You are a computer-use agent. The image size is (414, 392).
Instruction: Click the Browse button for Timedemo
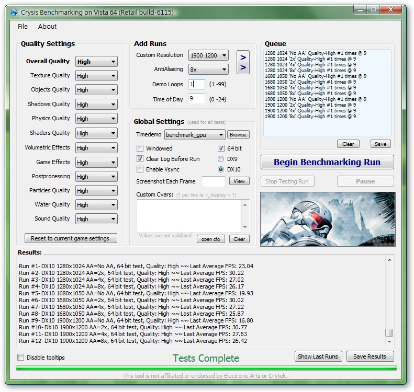click(x=238, y=135)
